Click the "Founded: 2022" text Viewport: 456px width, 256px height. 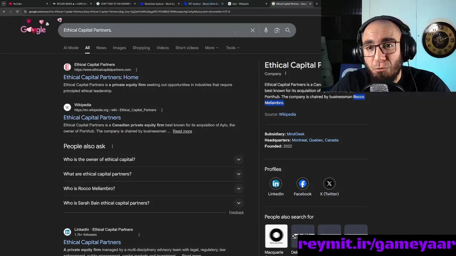coord(278,146)
